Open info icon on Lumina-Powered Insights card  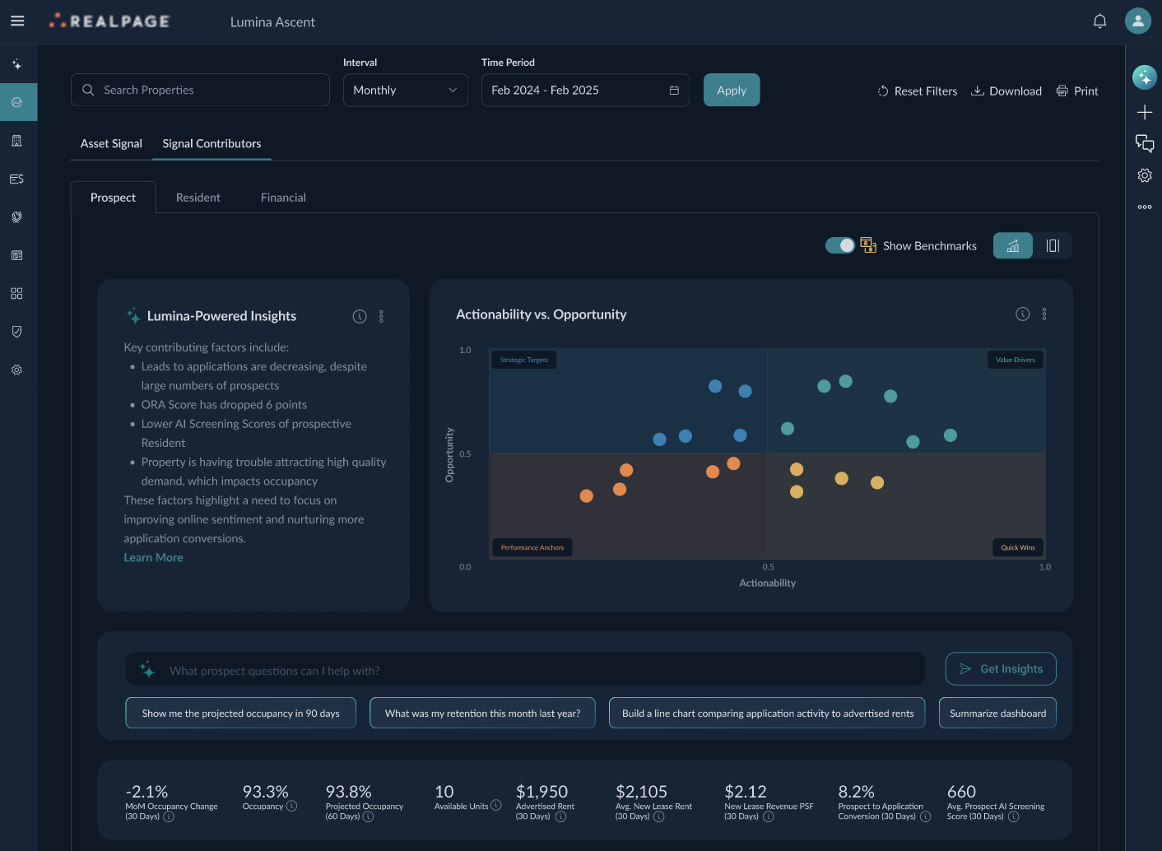360,316
